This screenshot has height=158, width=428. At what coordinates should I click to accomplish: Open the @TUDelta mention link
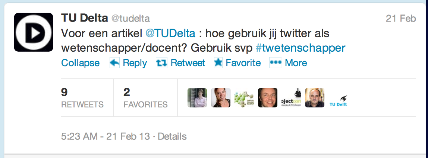170,33
